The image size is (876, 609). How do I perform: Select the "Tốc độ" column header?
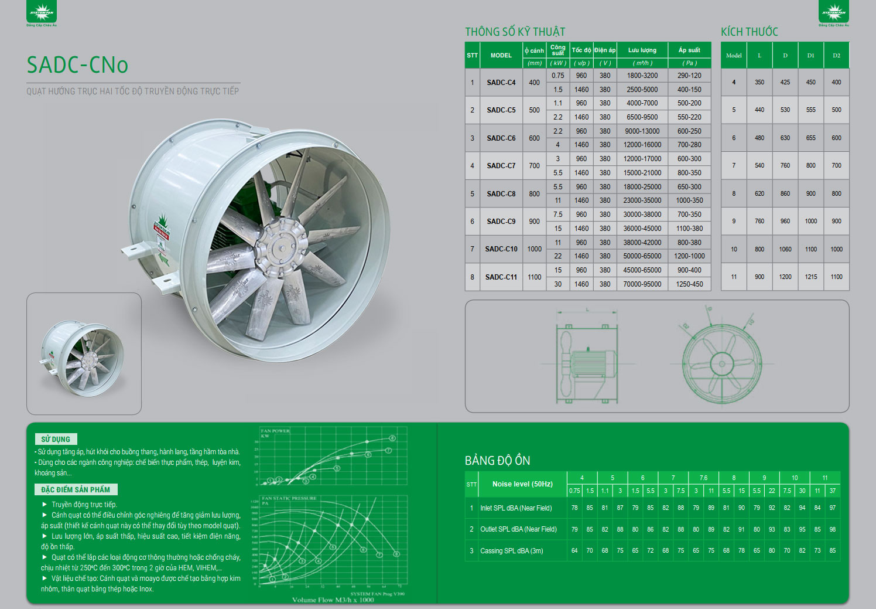click(x=581, y=50)
